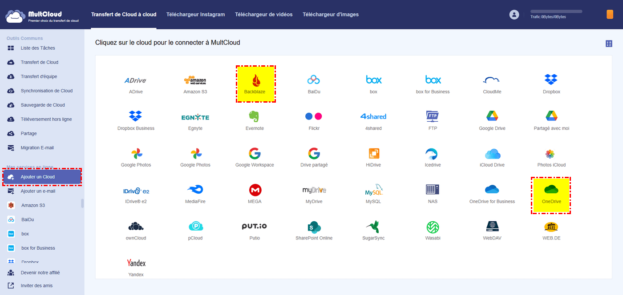
Task: Click the SugarSync hummingbird icon
Action: (373, 227)
